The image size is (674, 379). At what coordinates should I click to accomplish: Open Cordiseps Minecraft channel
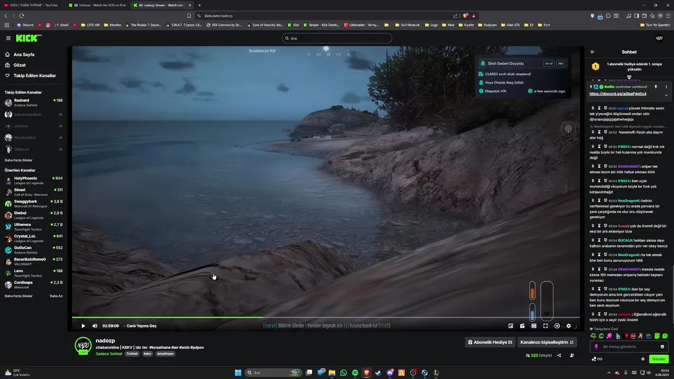coord(34,285)
